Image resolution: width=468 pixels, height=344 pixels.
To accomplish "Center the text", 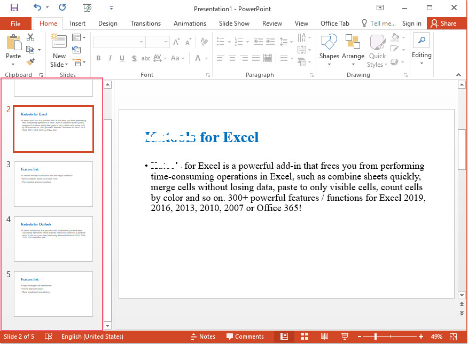I will pos(232,58).
